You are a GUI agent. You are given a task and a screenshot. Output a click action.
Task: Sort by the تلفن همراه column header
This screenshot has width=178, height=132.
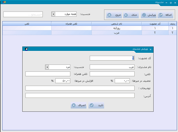click(71, 24)
